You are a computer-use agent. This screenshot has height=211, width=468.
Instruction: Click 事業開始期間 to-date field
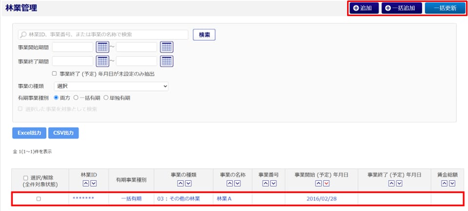[136, 47]
